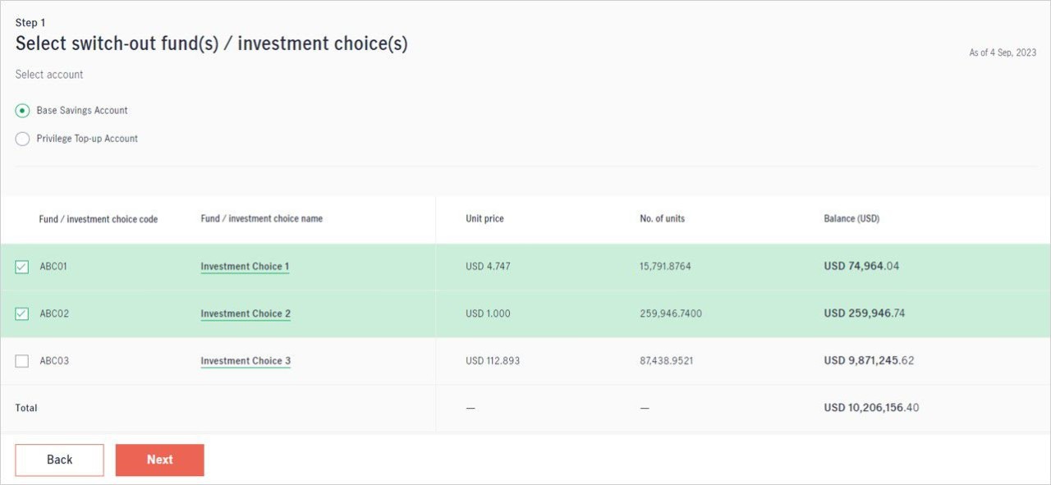This screenshot has height=485, width=1051.
Task: Click the No. of units column header
Action: (x=662, y=219)
